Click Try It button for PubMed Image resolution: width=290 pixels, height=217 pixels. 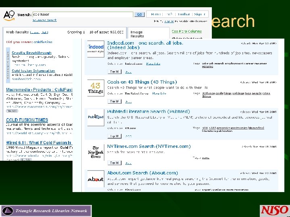tap(114, 136)
